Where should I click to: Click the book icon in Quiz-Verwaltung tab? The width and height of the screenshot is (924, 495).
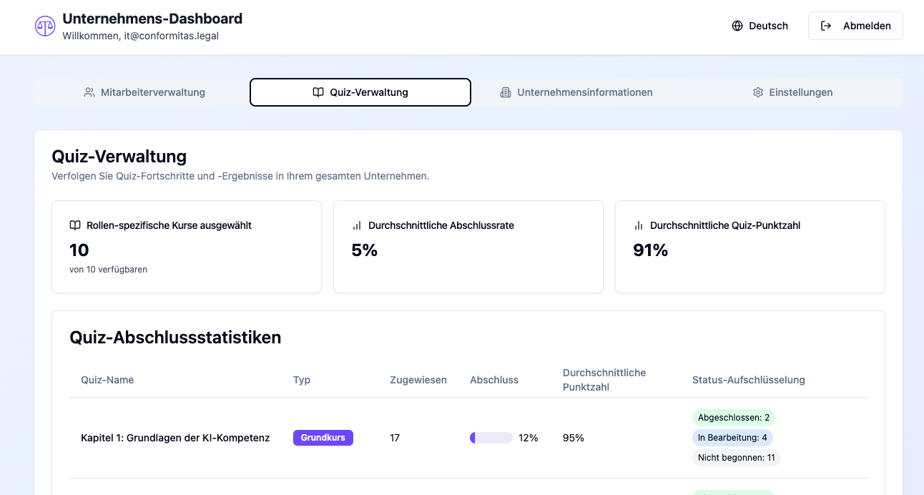click(x=318, y=92)
